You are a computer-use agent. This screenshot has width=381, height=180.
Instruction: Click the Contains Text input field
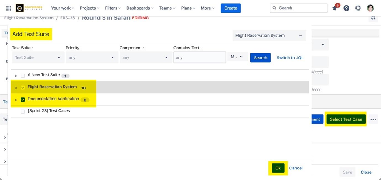tap(199, 57)
